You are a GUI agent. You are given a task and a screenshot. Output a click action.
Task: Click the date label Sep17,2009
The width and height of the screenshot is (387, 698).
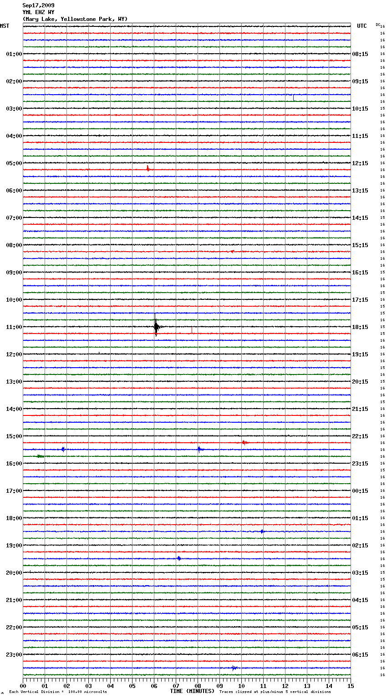tap(38, 5)
